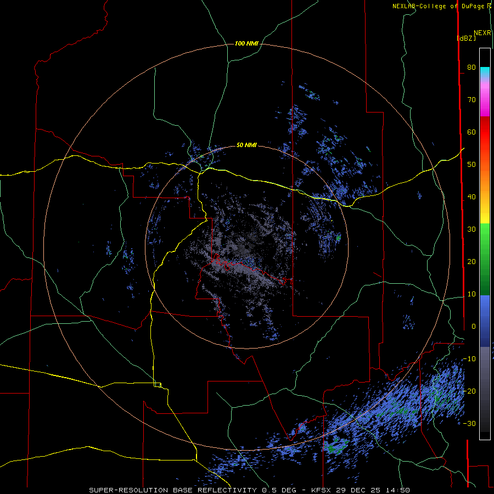Click the 20 value on the dBZ scale
This screenshot has width=494, height=494.
pyautogui.click(x=471, y=262)
